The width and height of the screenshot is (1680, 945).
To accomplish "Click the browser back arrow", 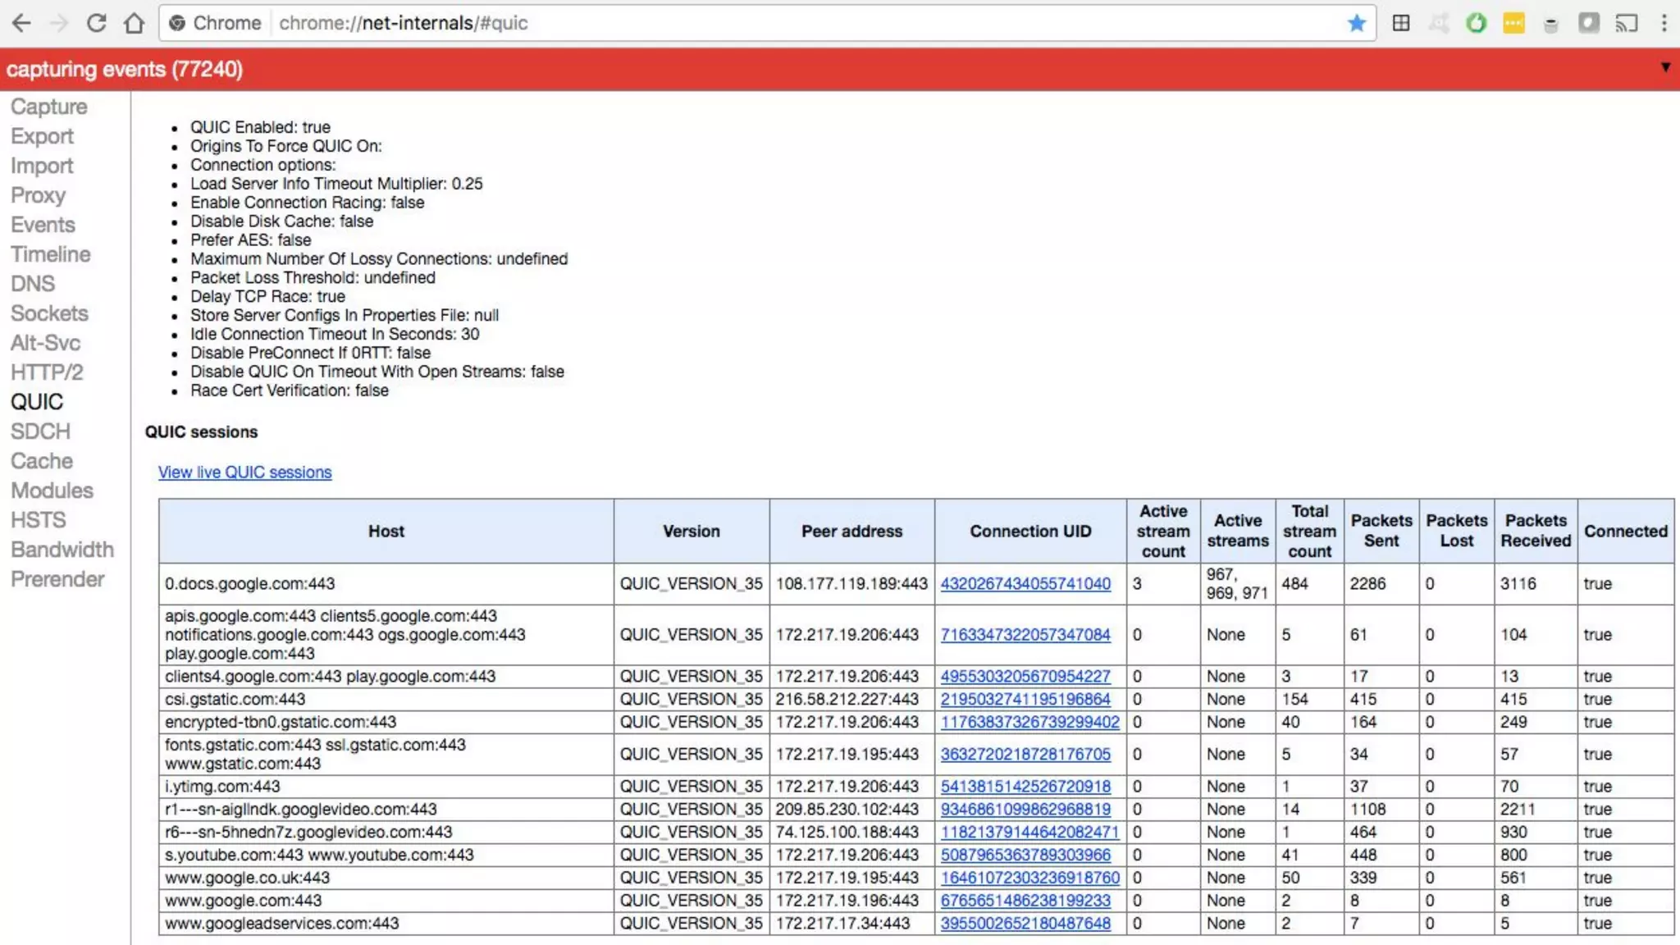I will coord(21,23).
